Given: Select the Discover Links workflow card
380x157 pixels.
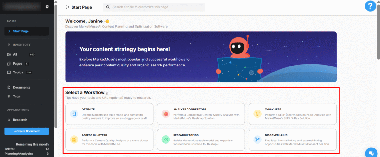Looking at the screenshot, I should coord(293,139).
